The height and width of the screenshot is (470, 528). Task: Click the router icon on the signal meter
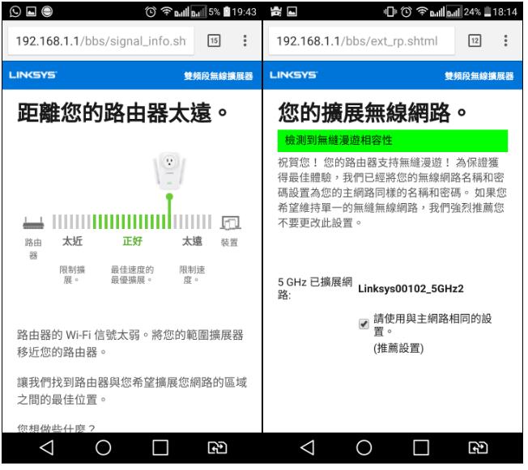[34, 225]
